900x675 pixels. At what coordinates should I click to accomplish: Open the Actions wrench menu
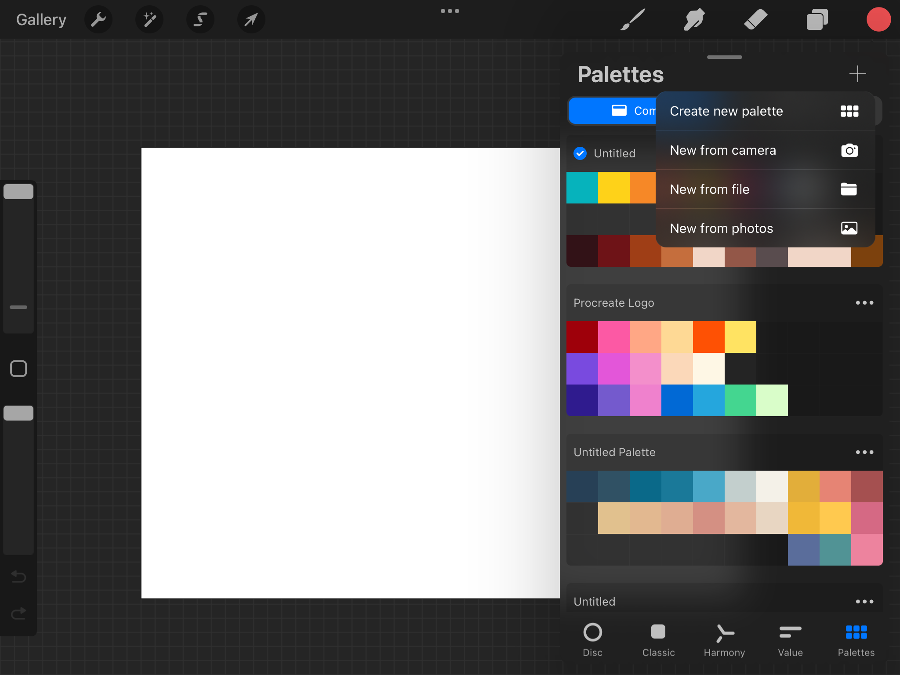pyautogui.click(x=98, y=19)
